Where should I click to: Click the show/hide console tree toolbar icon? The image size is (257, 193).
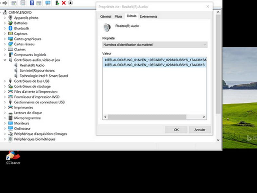[14, 3]
